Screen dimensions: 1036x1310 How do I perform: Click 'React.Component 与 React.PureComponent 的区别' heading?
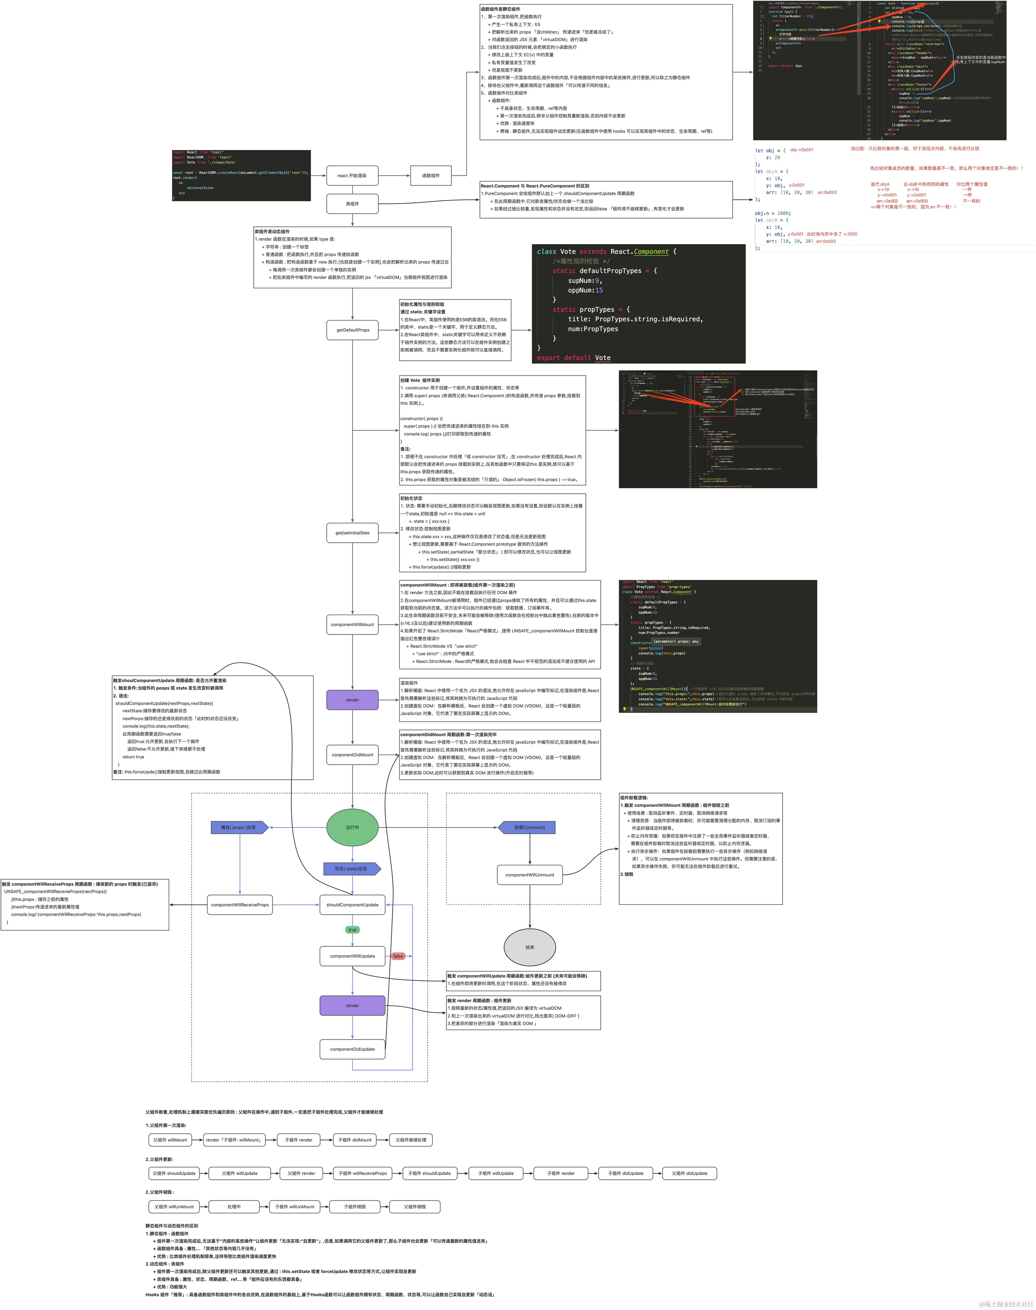point(535,186)
